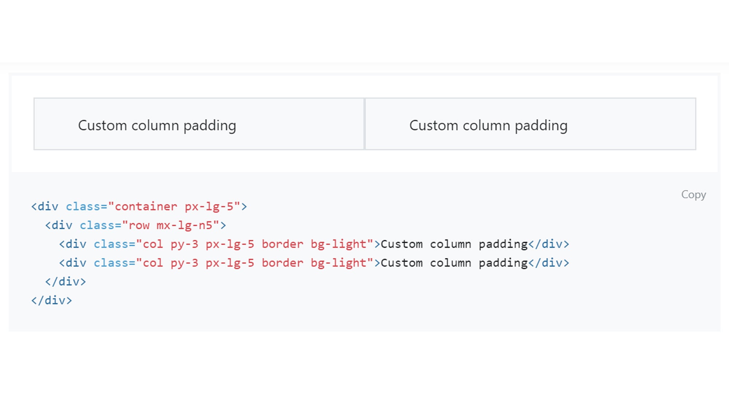
Task: Click the Copy button in code block
Action: tap(693, 195)
